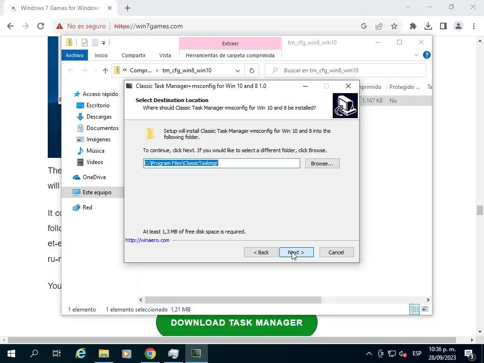Click the Google icon in the address bar
This screenshot has height=363, width=484.
coord(364,26)
